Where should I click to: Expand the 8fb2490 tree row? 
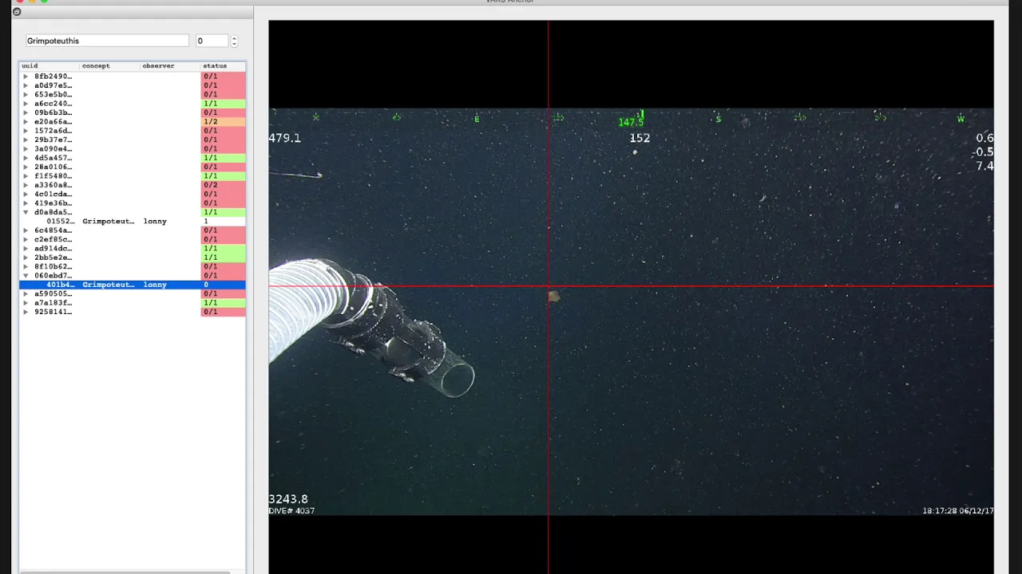pos(26,77)
